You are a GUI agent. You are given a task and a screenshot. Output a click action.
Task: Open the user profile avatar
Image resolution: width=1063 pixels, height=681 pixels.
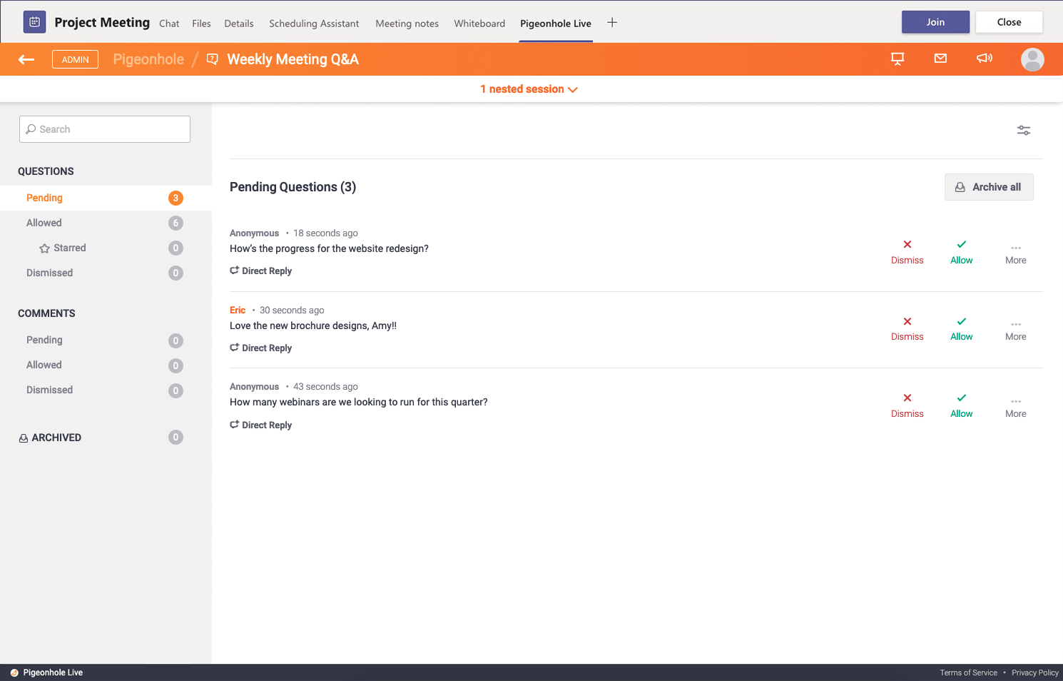(x=1032, y=59)
